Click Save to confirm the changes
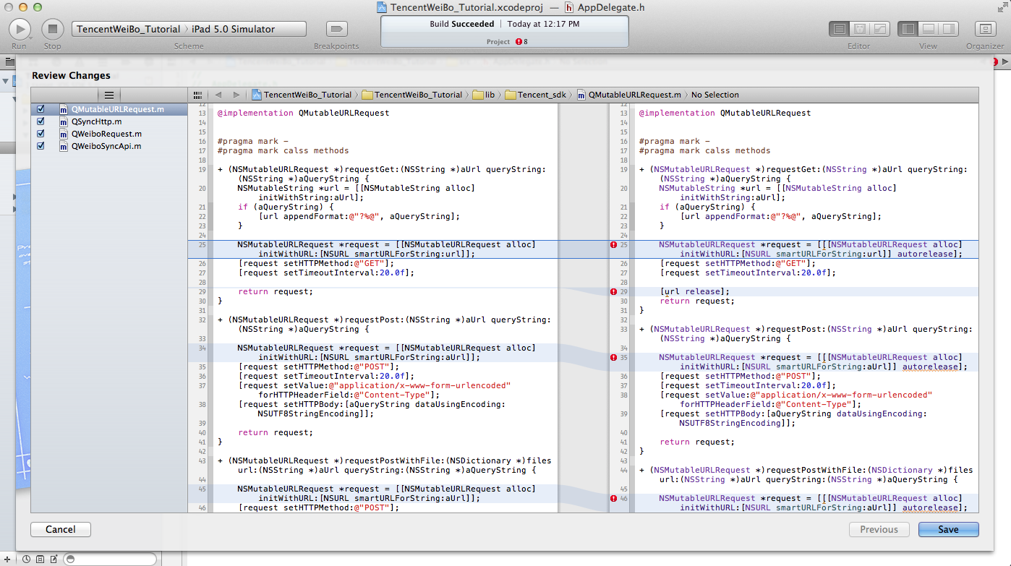Screen dimensions: 1011x566 pos(947,529)
